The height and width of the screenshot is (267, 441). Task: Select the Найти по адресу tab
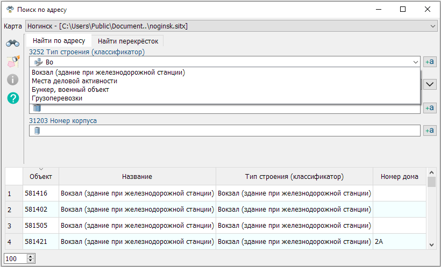click(x=59, y=41)
